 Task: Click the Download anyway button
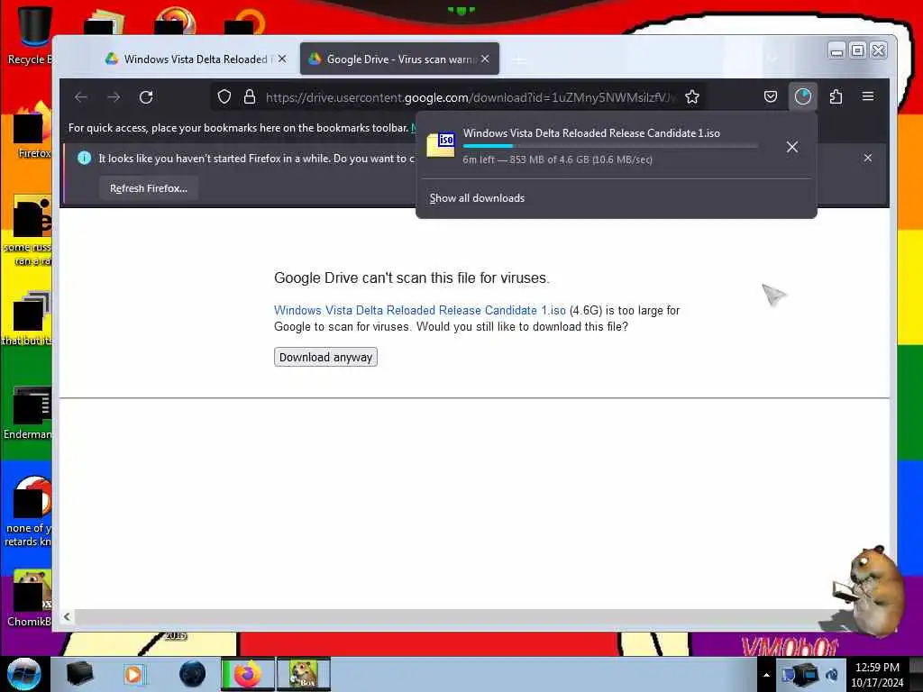325,357
